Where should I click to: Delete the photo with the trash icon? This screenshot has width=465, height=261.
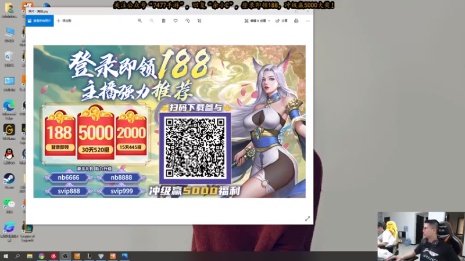(163, 21)
